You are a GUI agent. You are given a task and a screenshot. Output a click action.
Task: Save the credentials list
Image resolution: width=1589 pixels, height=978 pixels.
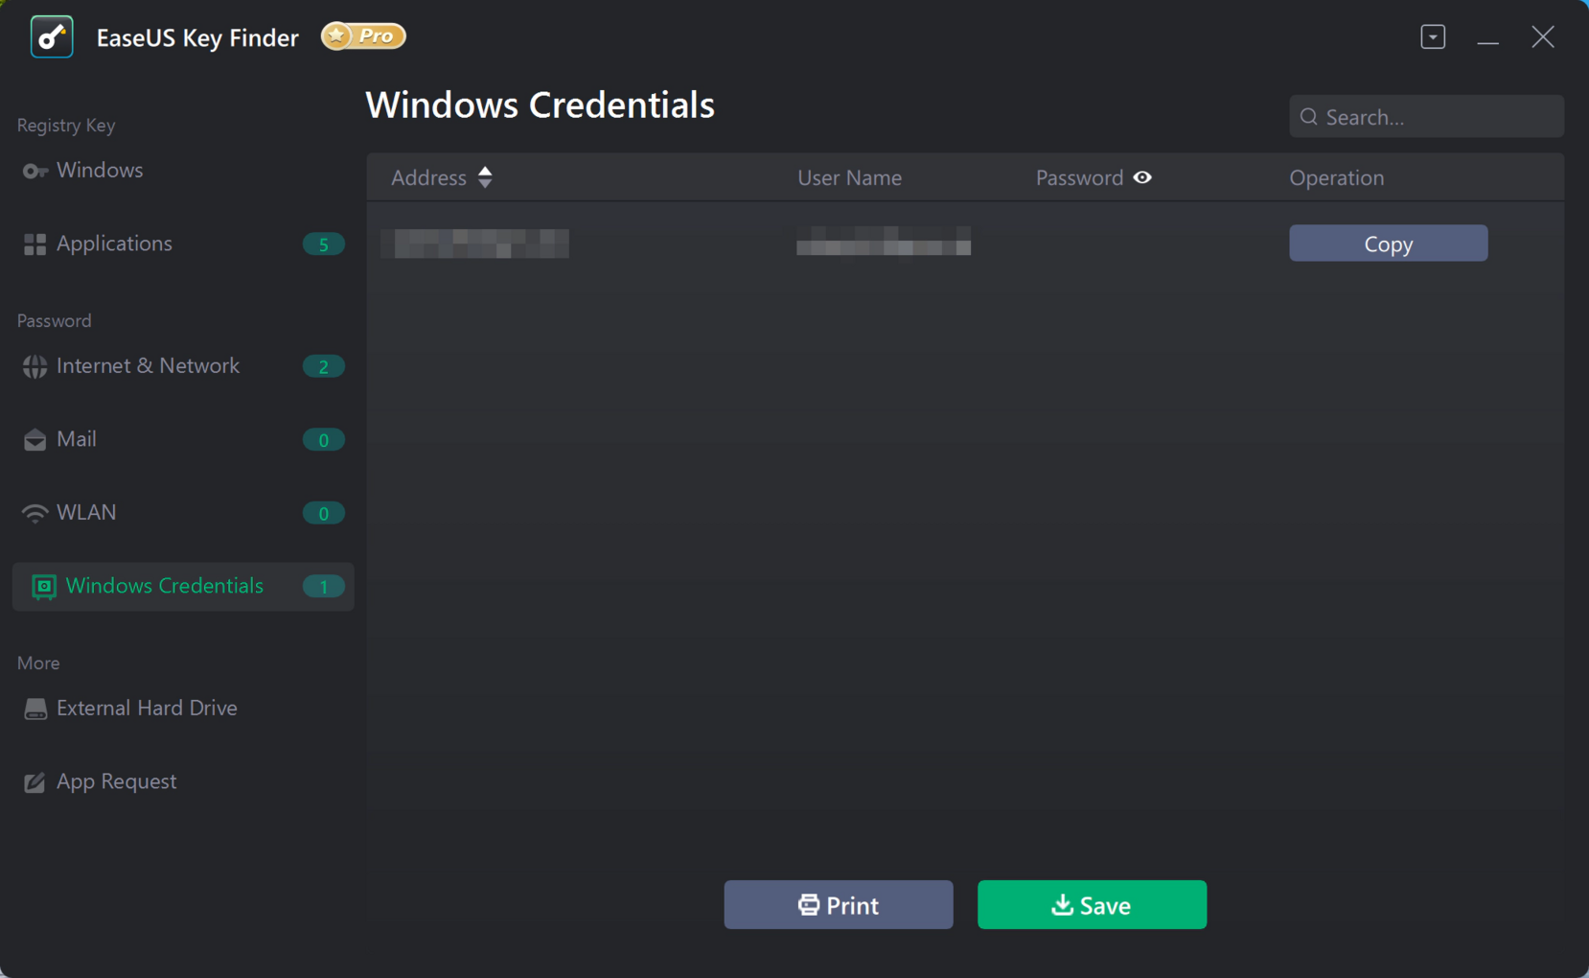click(1092, 904)
